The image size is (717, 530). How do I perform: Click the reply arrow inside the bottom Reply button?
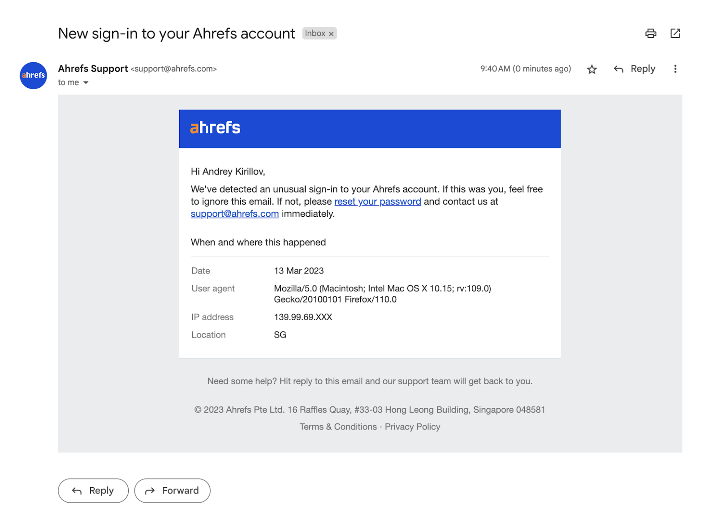pos(76,491)
